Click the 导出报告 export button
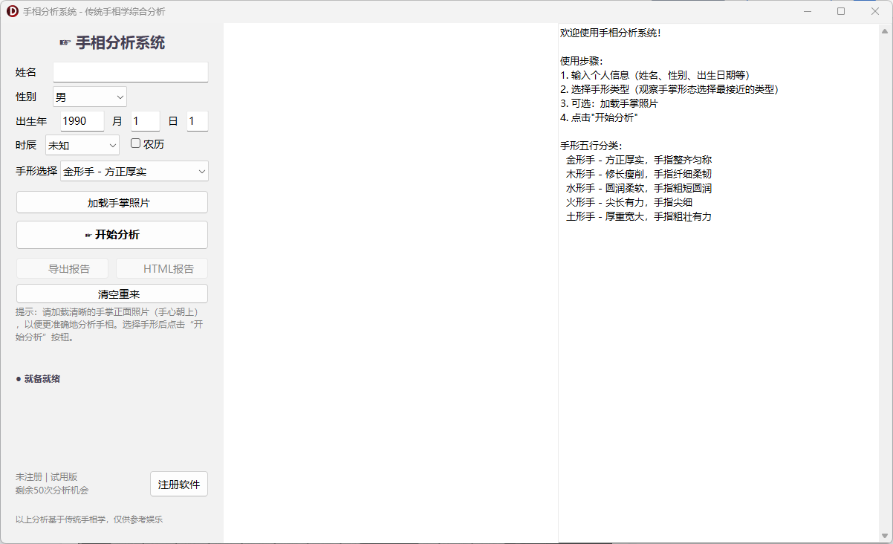893x544 pixels. [x=62, y=268]
